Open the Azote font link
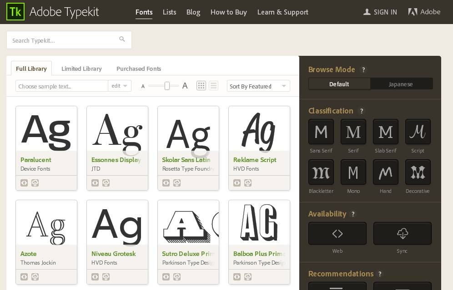 click(x=28, y=254)
